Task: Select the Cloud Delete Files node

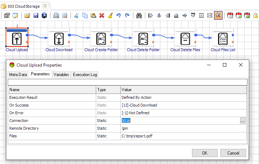Action: click(x=185, y=39)
